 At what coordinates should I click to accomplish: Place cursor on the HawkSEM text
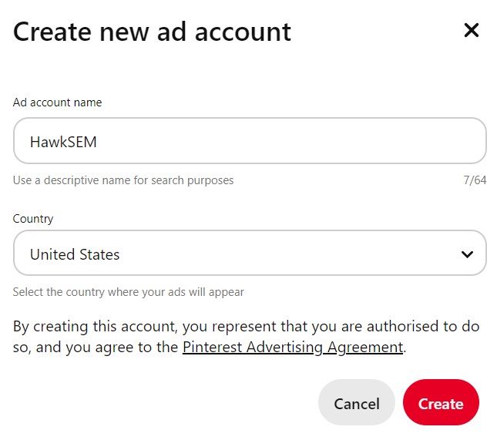(x=63, y=142)
